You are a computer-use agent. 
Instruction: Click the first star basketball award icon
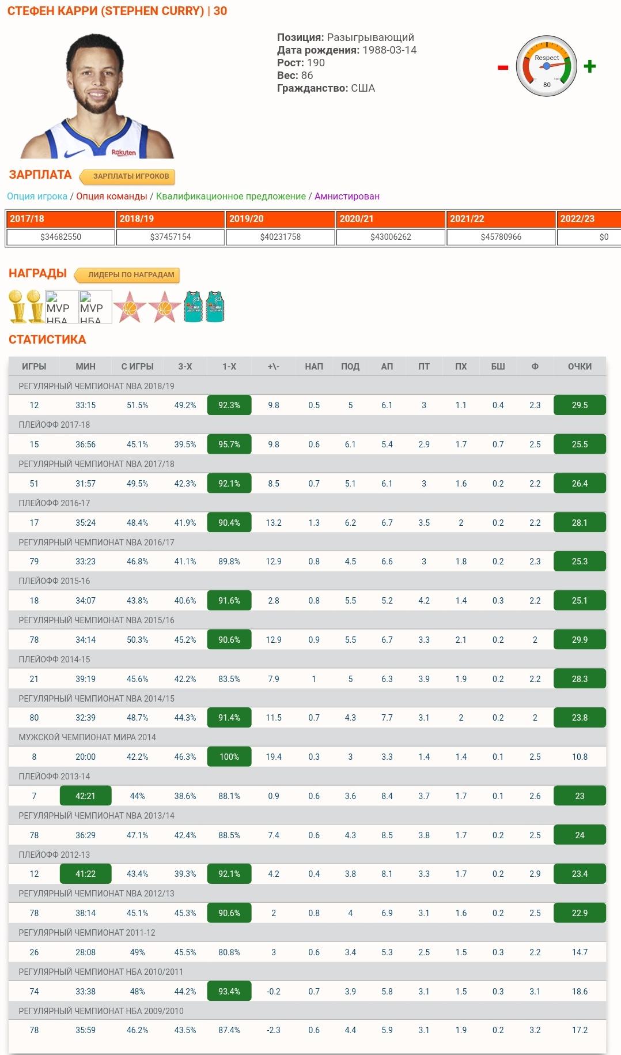point(130,306)
